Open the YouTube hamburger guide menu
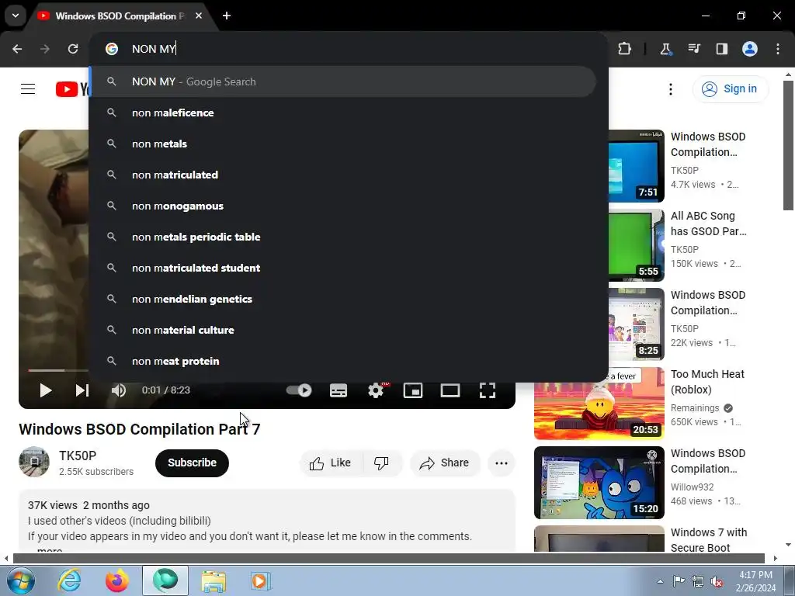795x596 pixels. (28, 89)
